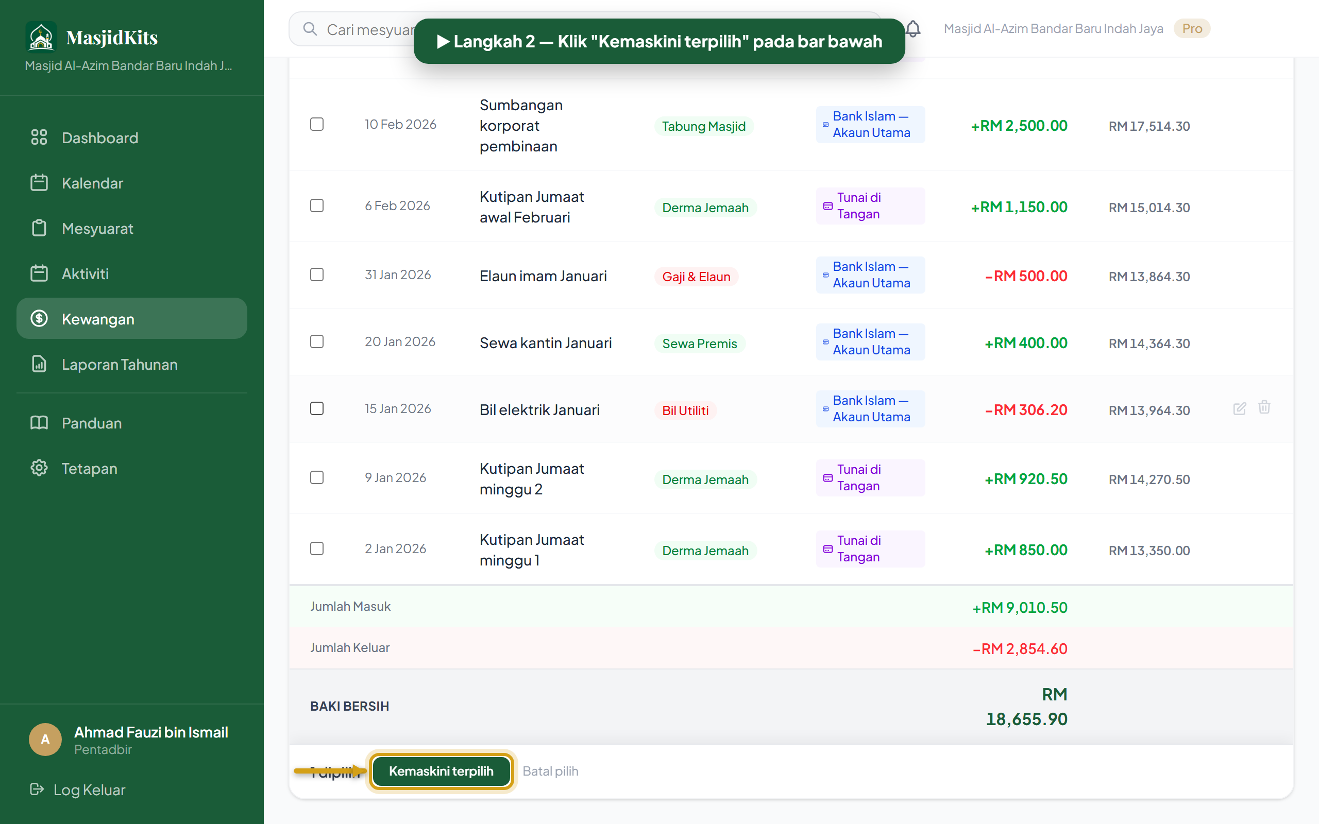Select the Sewa kantin Januari checkbox
This screenshot has height=824, width=1319.
click(317, 341)
